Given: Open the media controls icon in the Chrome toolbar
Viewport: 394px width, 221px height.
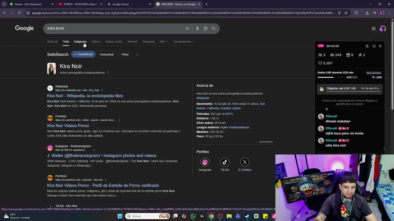Looking at the screenshot, I should pyautogui.click(x=375, y=13).
